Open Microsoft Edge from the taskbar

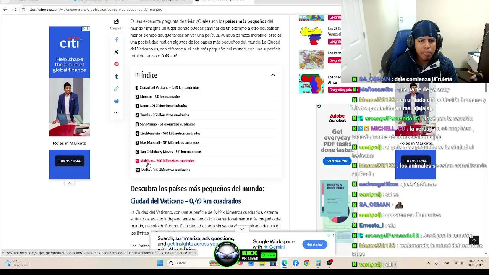[x=284, y=263]
